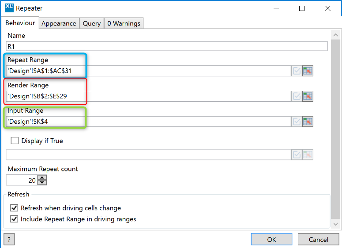Uncheck Refresh when driving cells change

coord(14,208)
